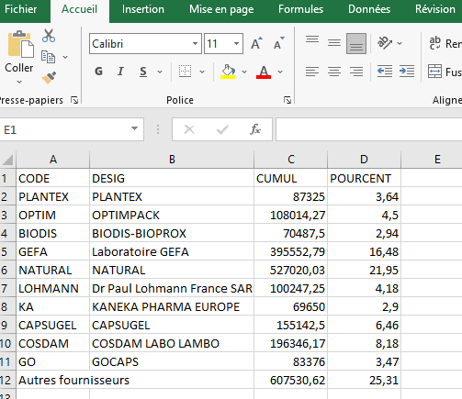Screen dimensions: 462x399
Task: Select the cell Laboratoire GEFA
Action: [172, 252]
